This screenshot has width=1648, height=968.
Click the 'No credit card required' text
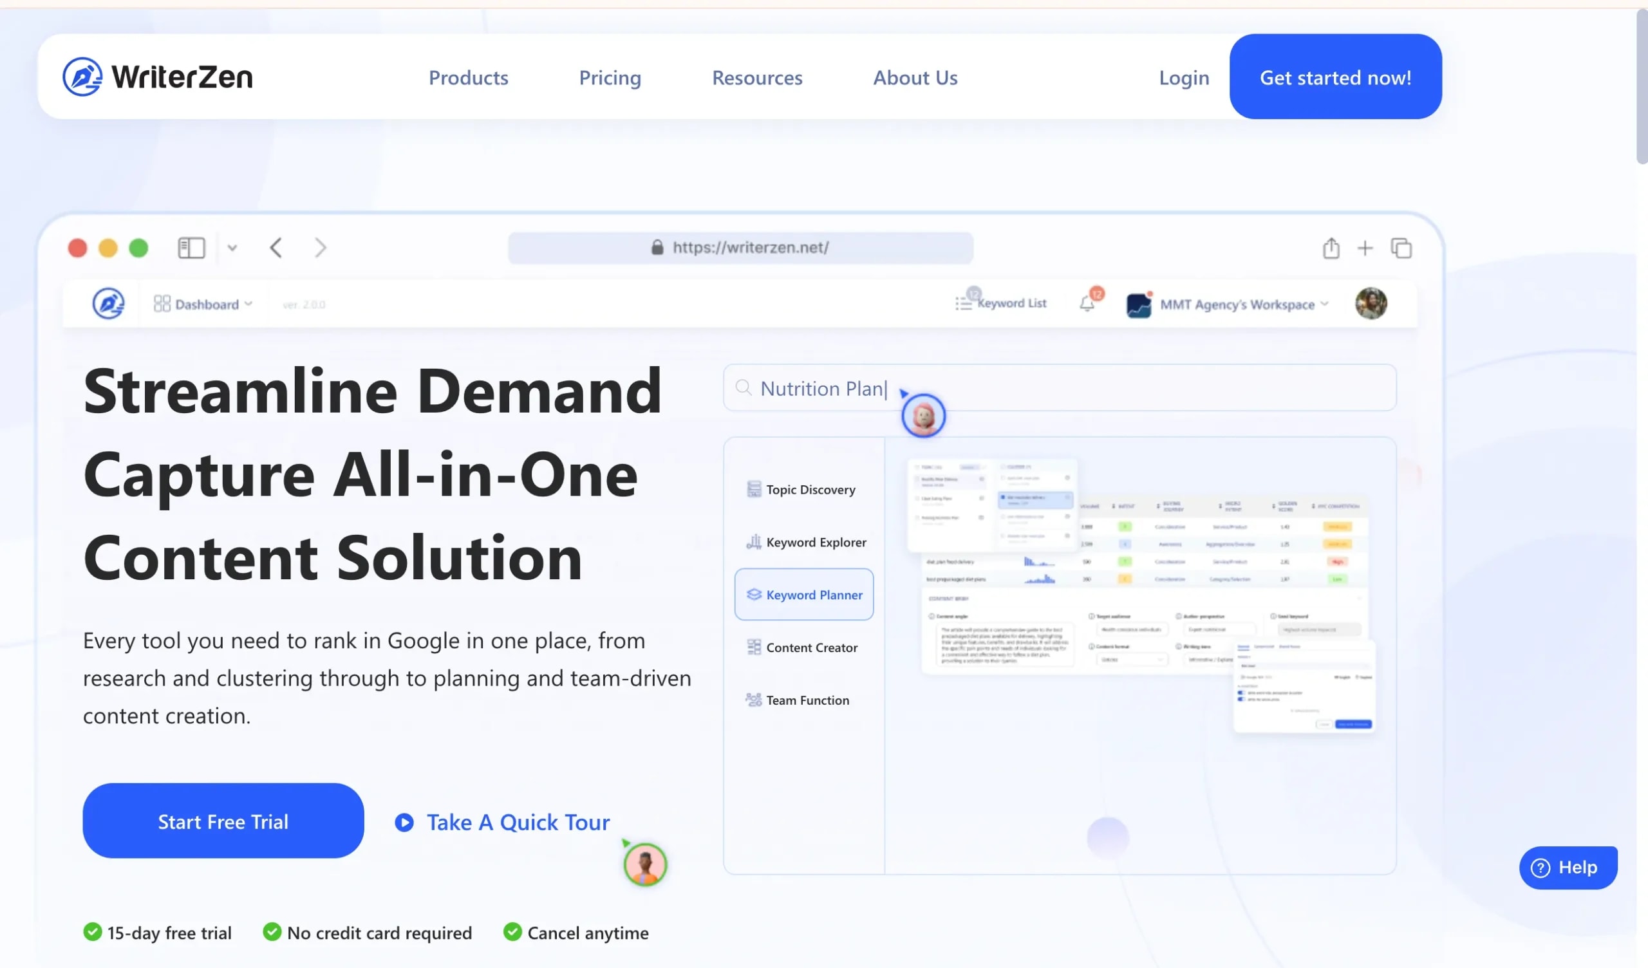click(x=379, y=932)
